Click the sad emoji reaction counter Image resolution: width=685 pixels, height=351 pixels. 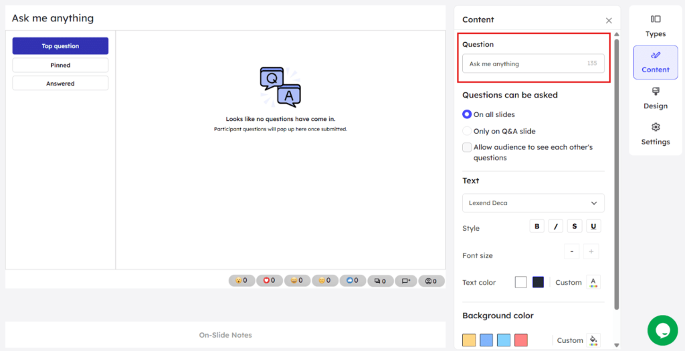point(324,281)
